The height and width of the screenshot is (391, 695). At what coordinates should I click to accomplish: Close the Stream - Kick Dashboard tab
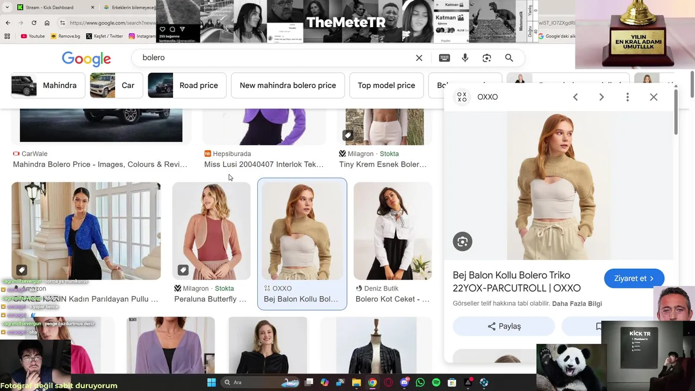(x=92, y=8)
